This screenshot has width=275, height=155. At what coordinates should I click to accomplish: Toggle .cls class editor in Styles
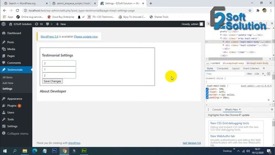(257, 74)
